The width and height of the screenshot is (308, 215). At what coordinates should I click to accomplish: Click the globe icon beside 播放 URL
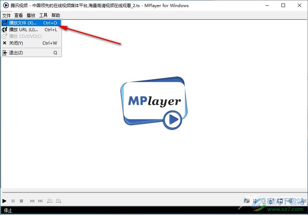(5, 30)
